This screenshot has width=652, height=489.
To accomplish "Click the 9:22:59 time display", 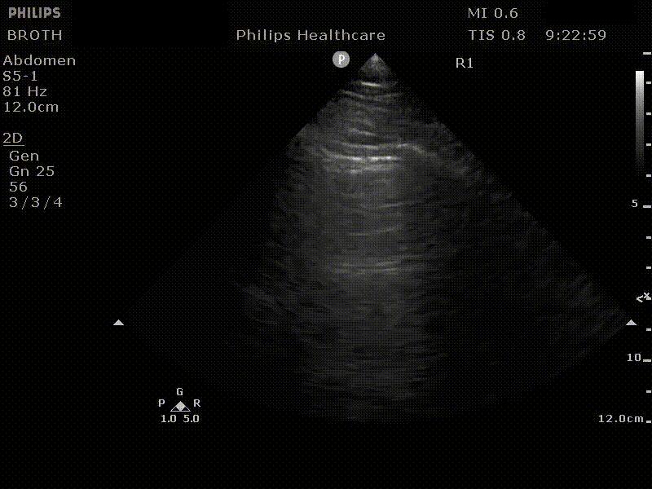I will tap(576, 35).
